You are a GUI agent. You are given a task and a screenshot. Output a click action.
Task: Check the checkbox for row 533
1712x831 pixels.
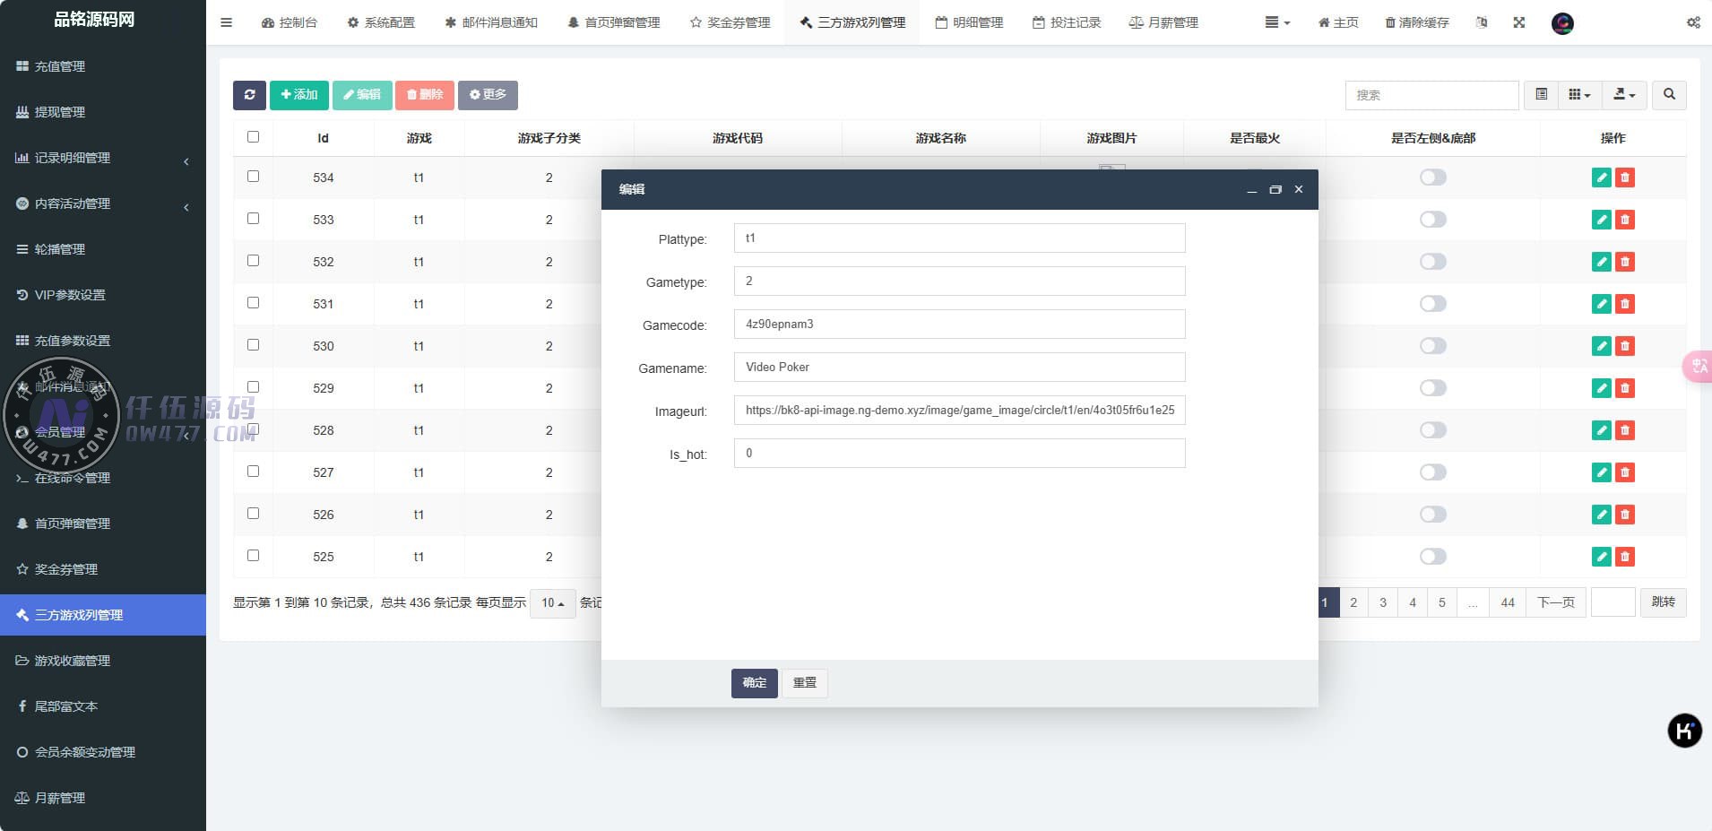(x=253, y=219)
